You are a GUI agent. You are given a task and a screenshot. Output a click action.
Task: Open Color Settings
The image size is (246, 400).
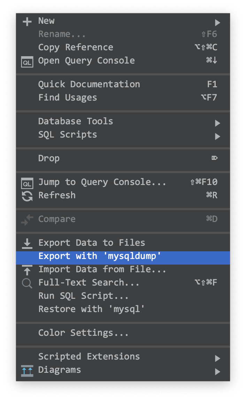coord(83,333)
